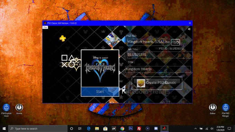Click the Windows search box

38,129
